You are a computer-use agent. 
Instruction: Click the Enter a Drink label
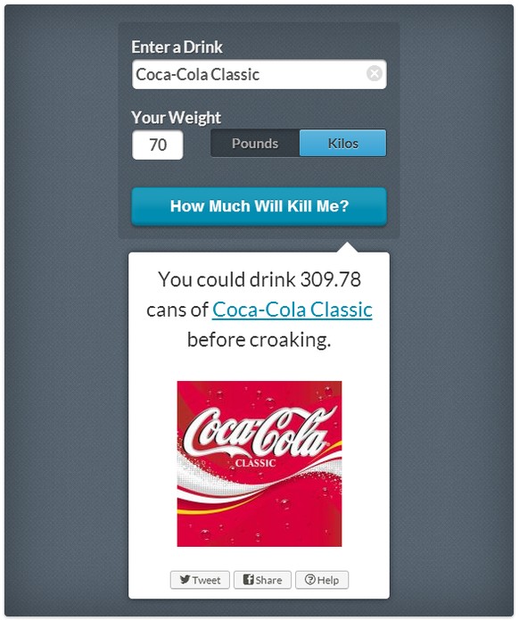tap(177, 47)
